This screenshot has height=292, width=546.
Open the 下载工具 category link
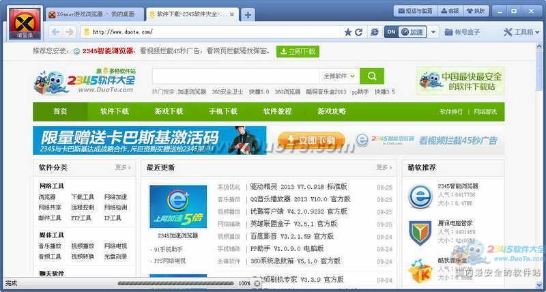83,197
